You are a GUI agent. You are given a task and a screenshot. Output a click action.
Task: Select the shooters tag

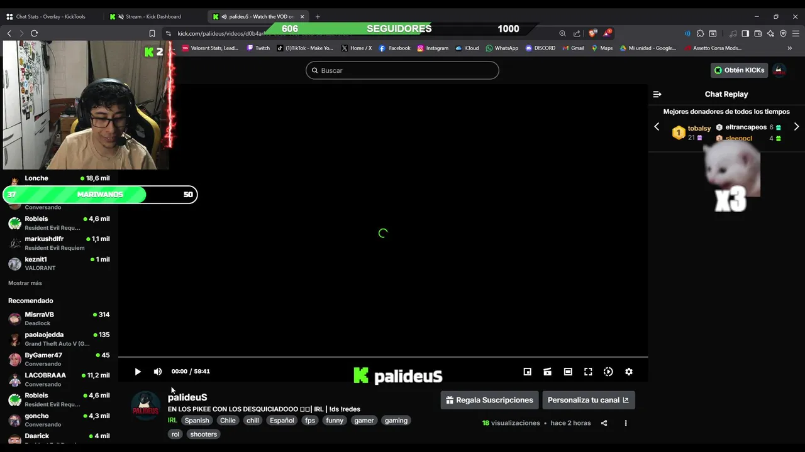click(203, 434)
